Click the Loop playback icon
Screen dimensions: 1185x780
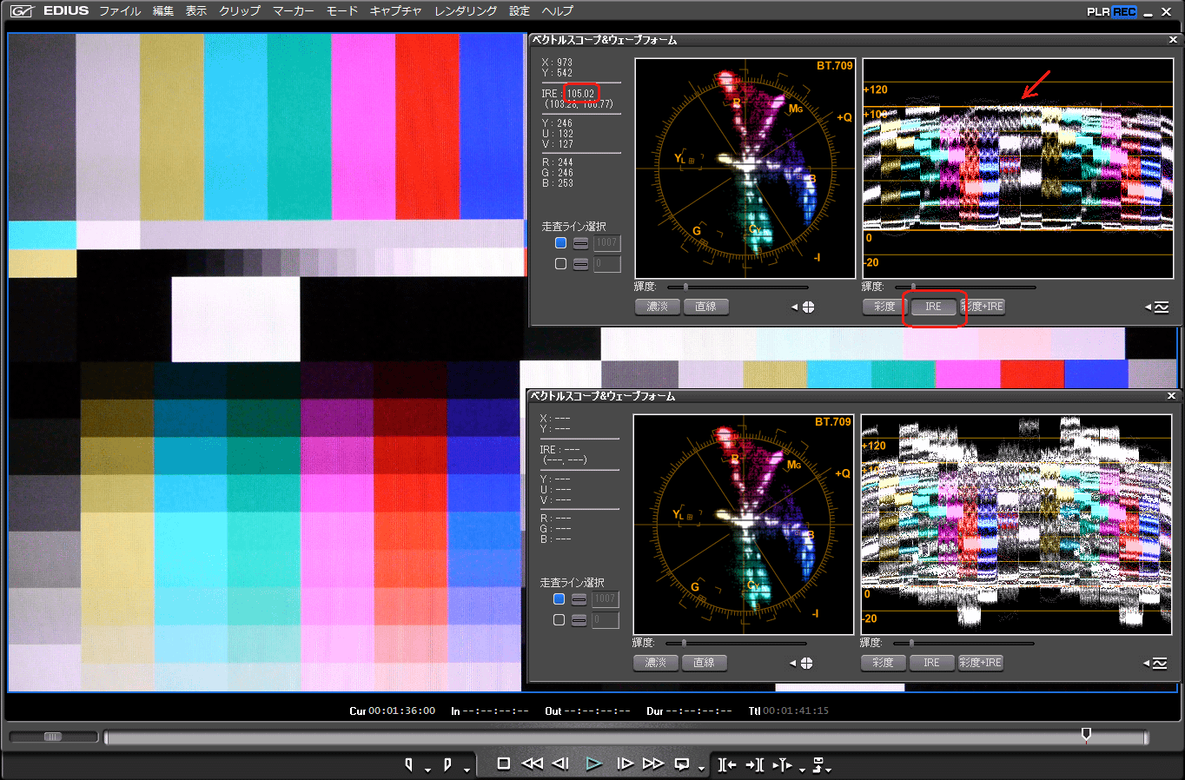(x=682, y=763)
